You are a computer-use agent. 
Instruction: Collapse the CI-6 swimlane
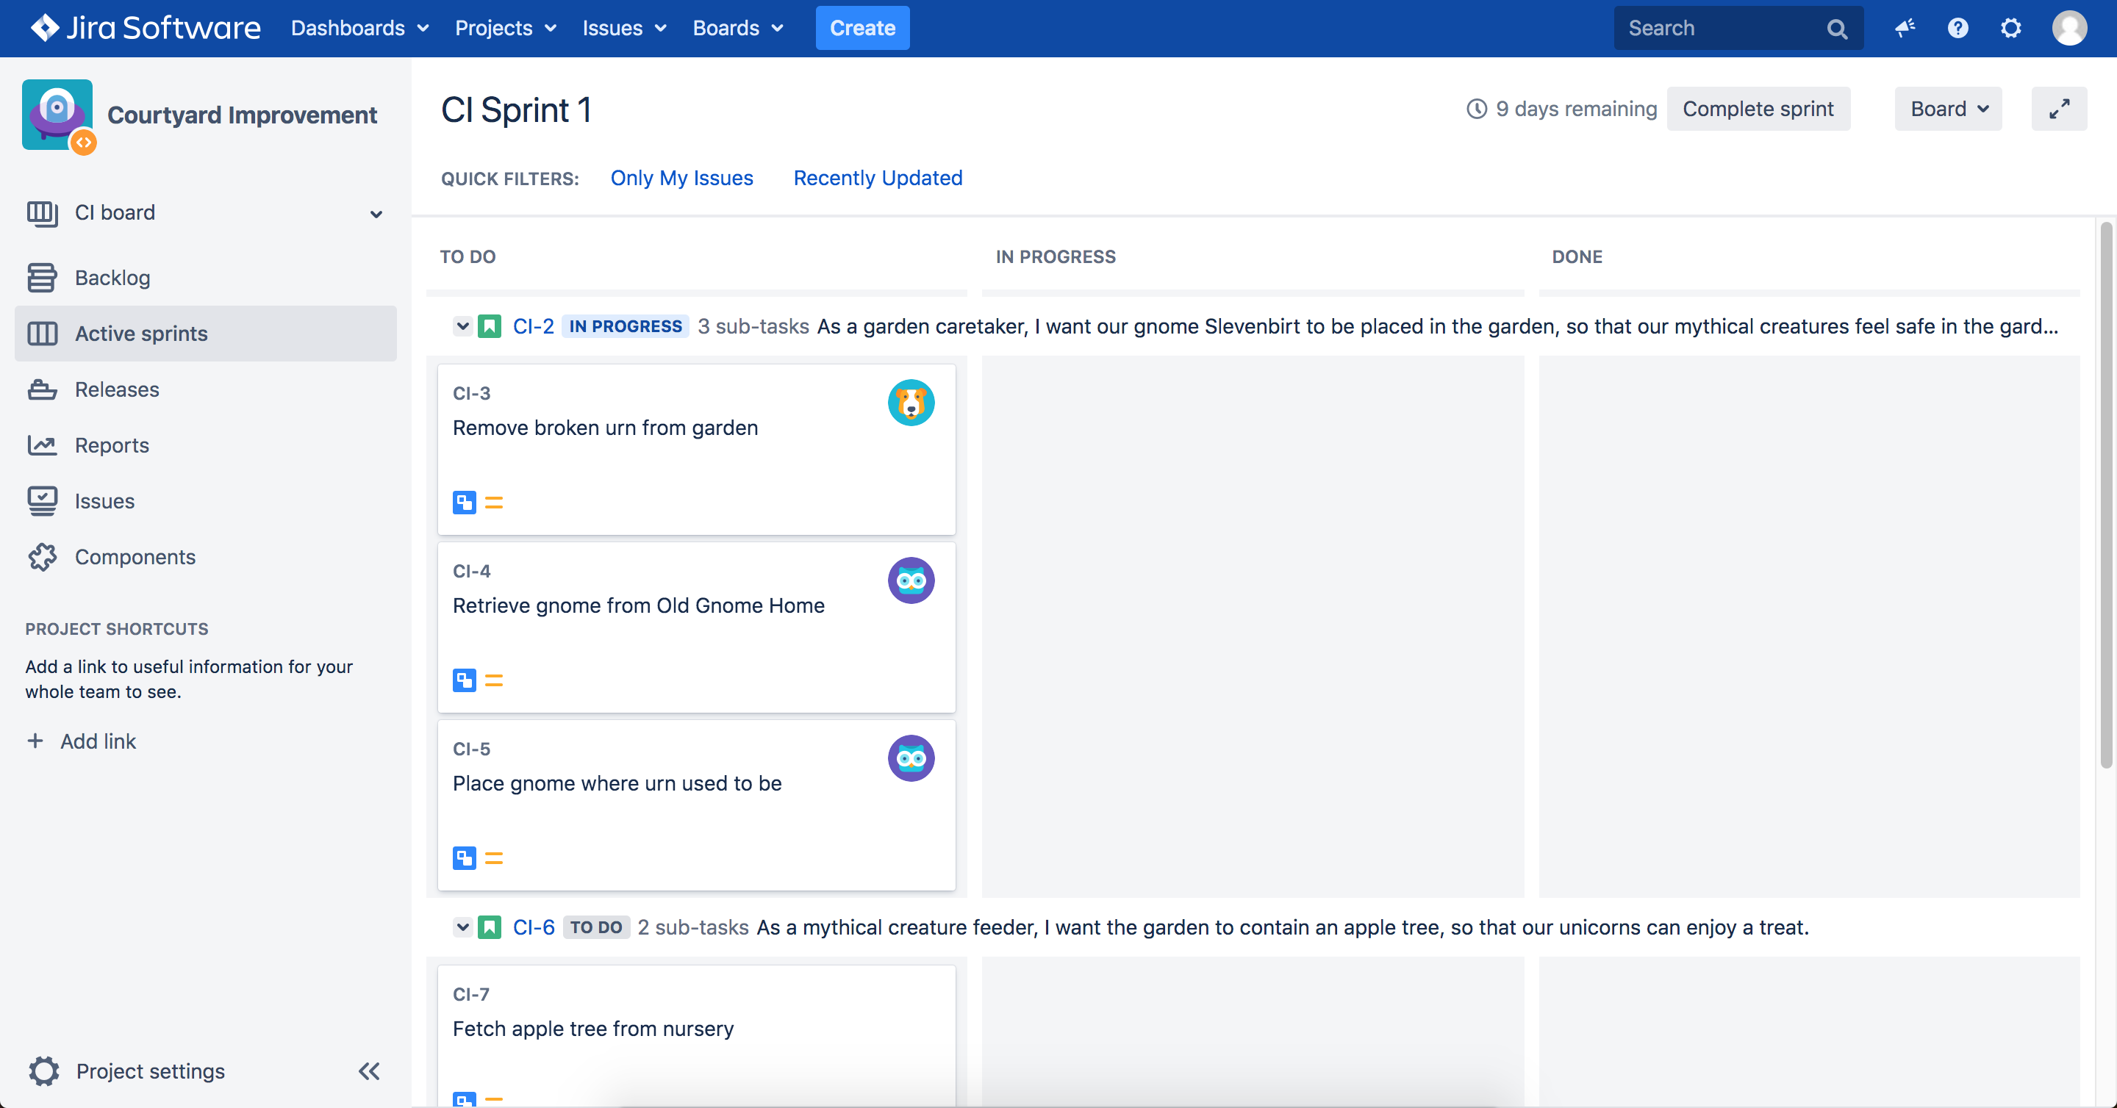pos(462,928)
